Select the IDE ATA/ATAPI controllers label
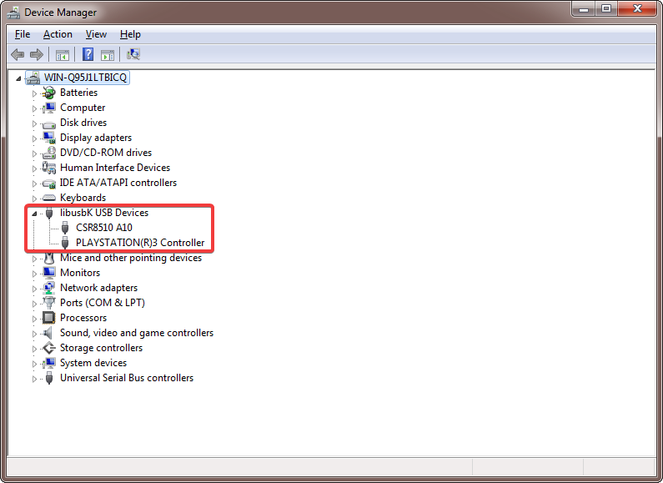The width and height of the screenshot is (663, 483). (x=118, y=183)
